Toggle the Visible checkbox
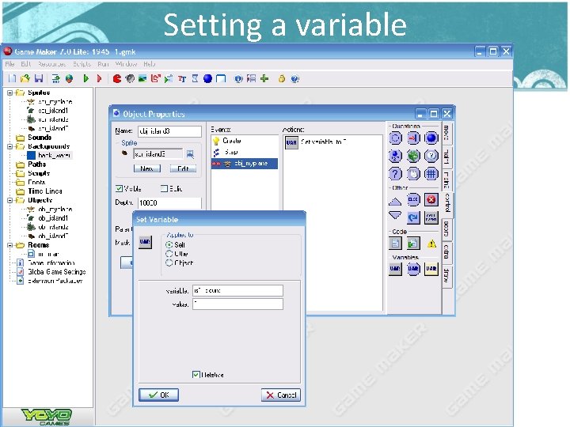 [x=119, y=188]
